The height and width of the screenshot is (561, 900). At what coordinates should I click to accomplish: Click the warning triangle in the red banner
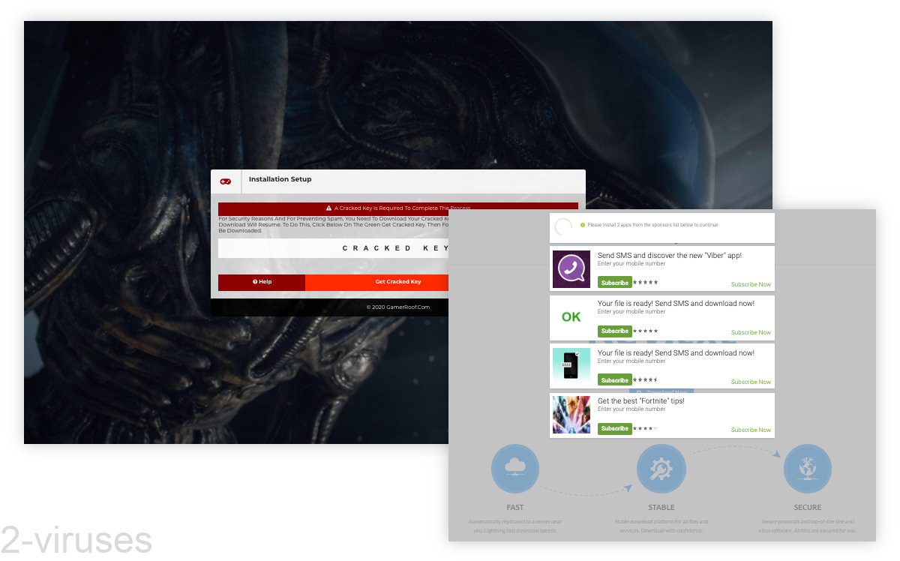click(x=328, y=208)
